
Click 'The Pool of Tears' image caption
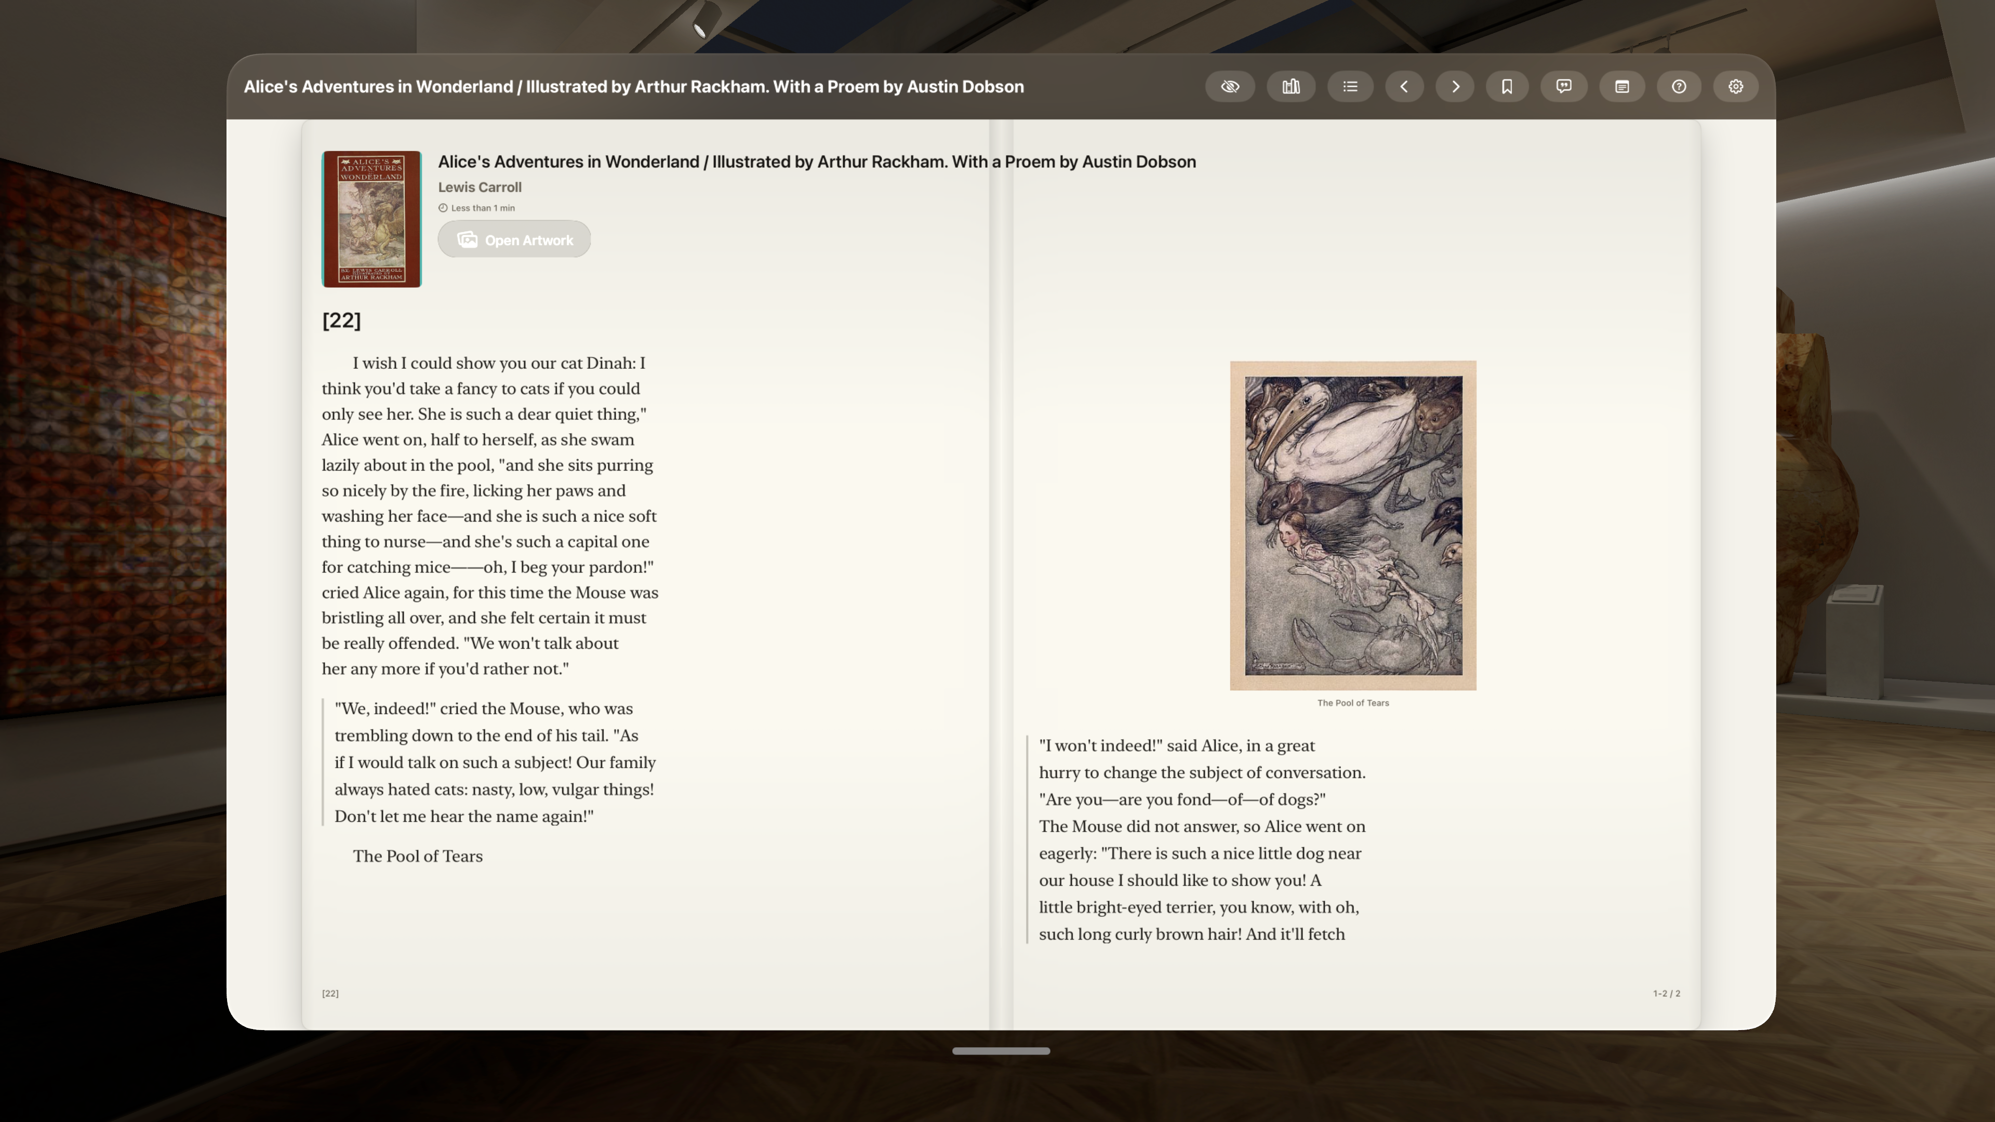(1353, 703)
